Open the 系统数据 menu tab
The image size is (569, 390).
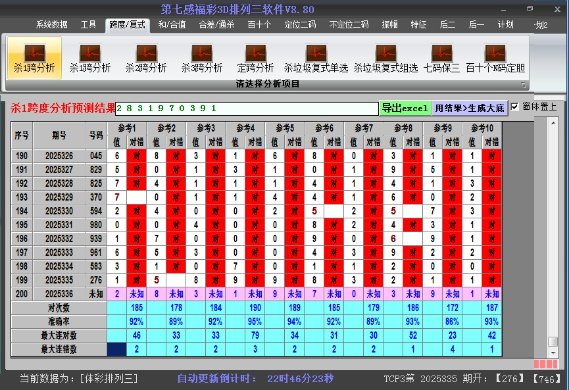click(x=52, y=25)
